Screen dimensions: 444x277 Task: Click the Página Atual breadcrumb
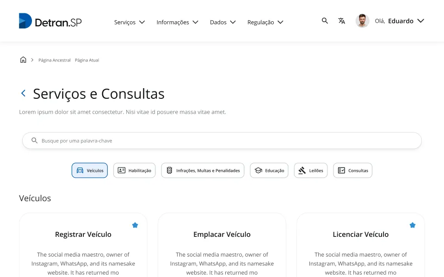click(87, 60)
